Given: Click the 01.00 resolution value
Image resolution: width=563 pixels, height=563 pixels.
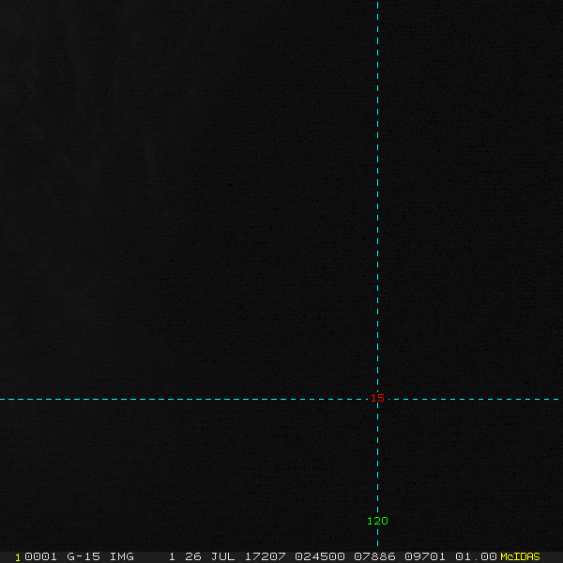Looking at the screenshot, I should point(476,556).
